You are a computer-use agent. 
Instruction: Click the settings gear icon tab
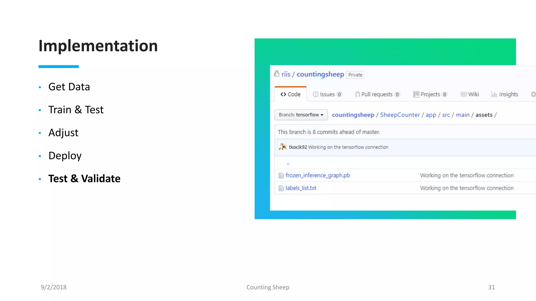(533, 94)
